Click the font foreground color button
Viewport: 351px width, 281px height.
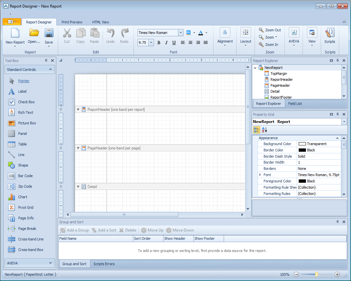(201, 33)
